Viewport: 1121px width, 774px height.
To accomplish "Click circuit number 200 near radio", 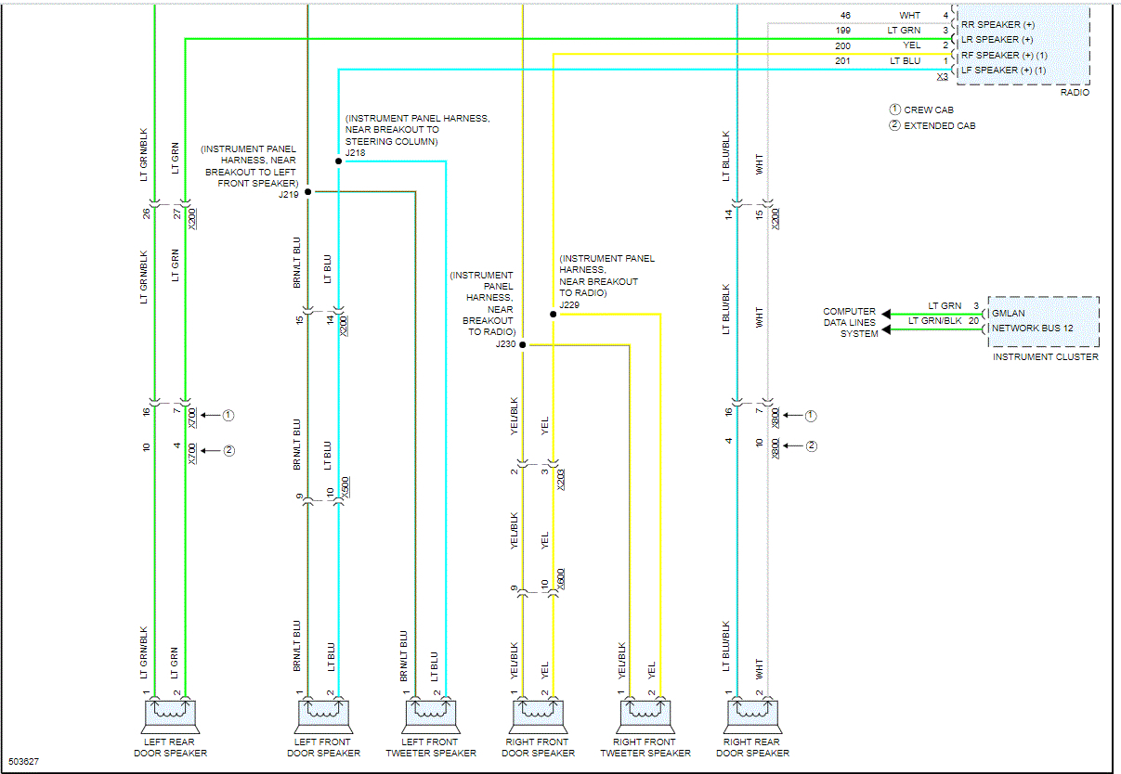I will (x=842, y=45).
